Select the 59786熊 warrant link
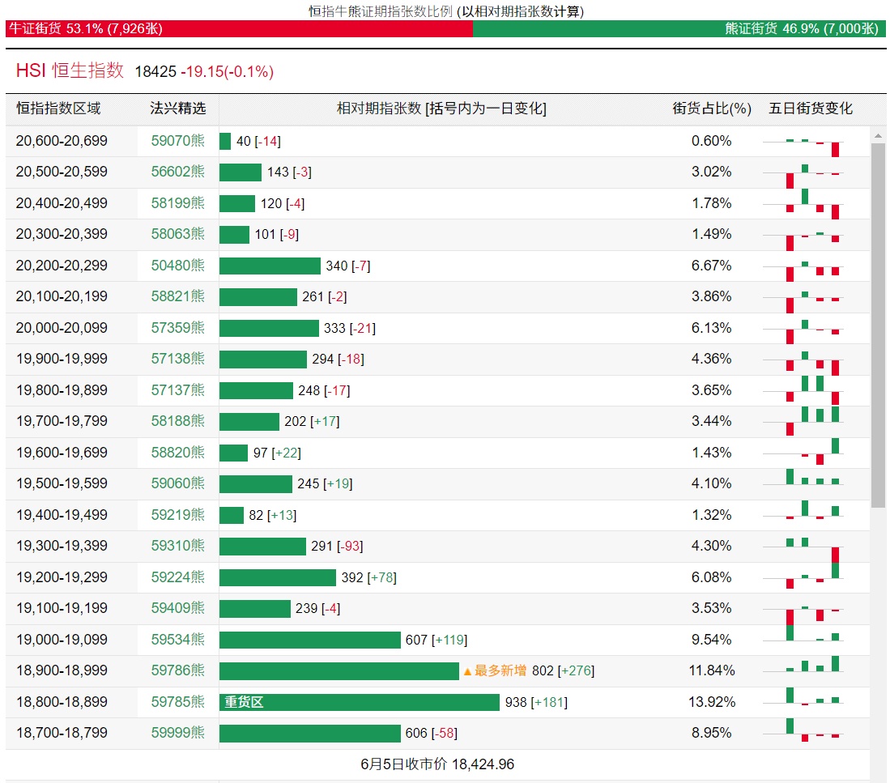Image resolution: width=890 pixels, height=783 pixels. 177,670
